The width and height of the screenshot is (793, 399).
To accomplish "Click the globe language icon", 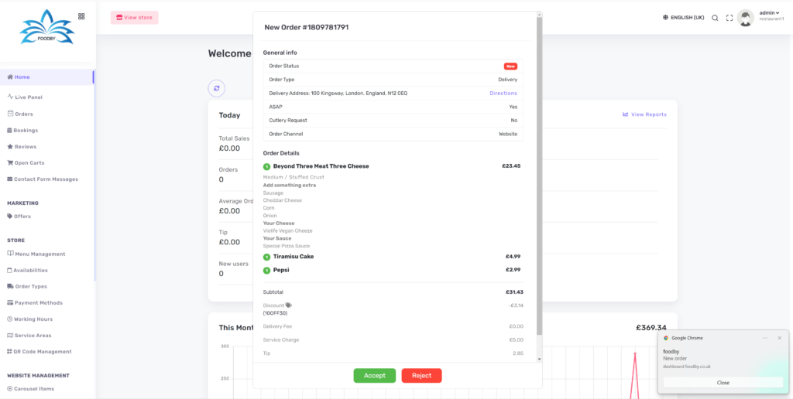I will tap(666, 18).
